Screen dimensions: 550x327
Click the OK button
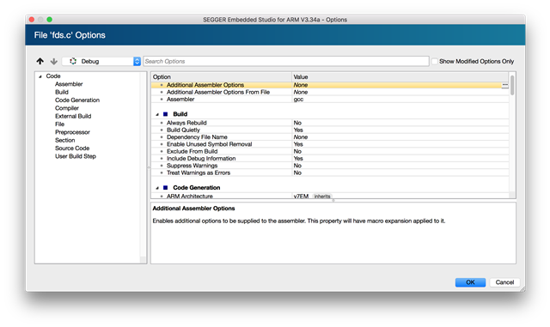470,282
